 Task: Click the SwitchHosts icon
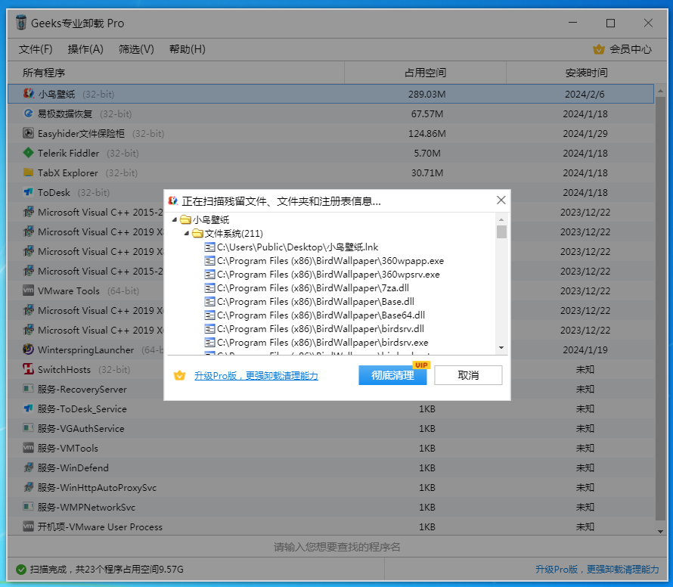pyautogui.click(x=28, y=369)
